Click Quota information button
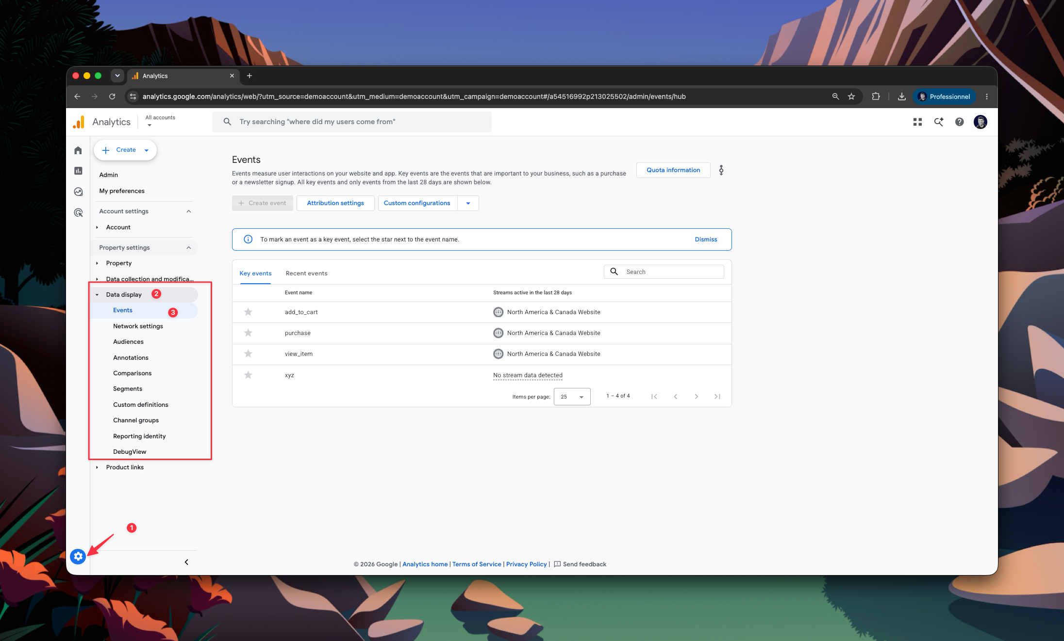 (673, 170)
